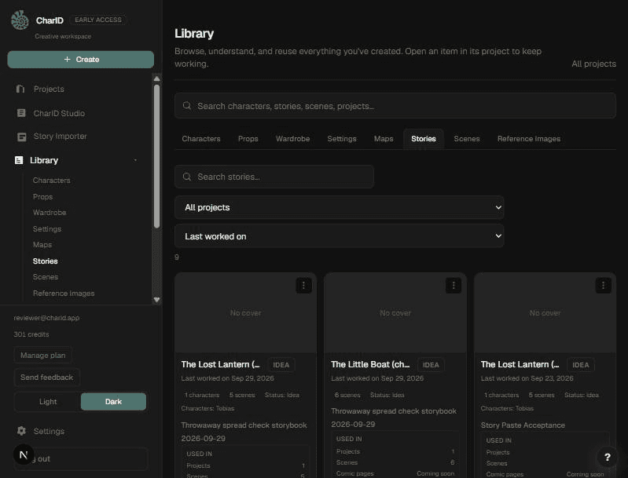Click Send feedback button
Viewport: 628px width, 478px height.
point(47,378)
